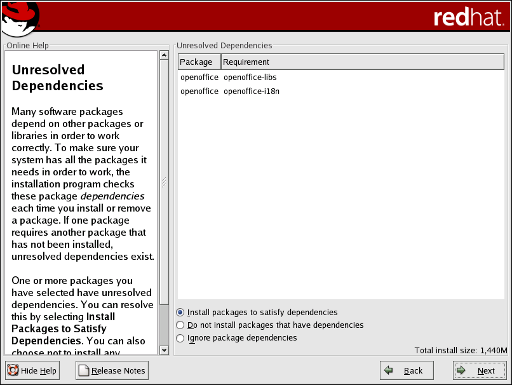This screenshot has width=512, height=385.
Task: Click the Red Hat Shadowman logo
Action: click(x=20, y=18)
